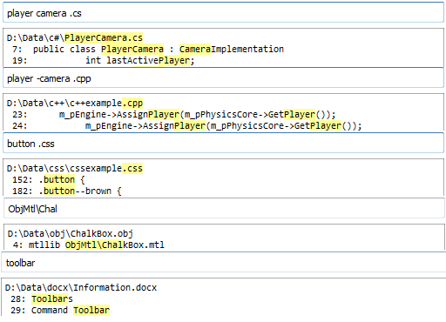Click the 'player -camera .cpp' search field
The height and width of the screenshot is (322, 446).
point(223,78)
